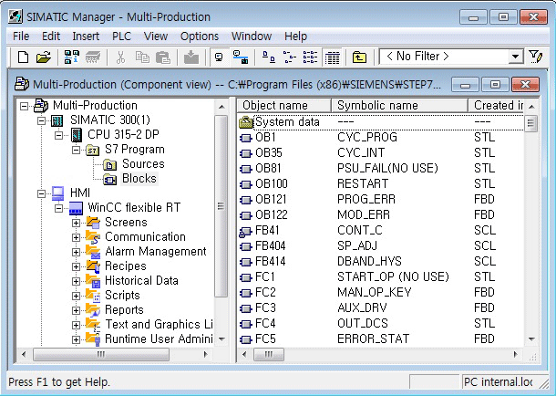The image size is (556, 396).
Task: Collapse the HMI node
Action: [41, 193]
